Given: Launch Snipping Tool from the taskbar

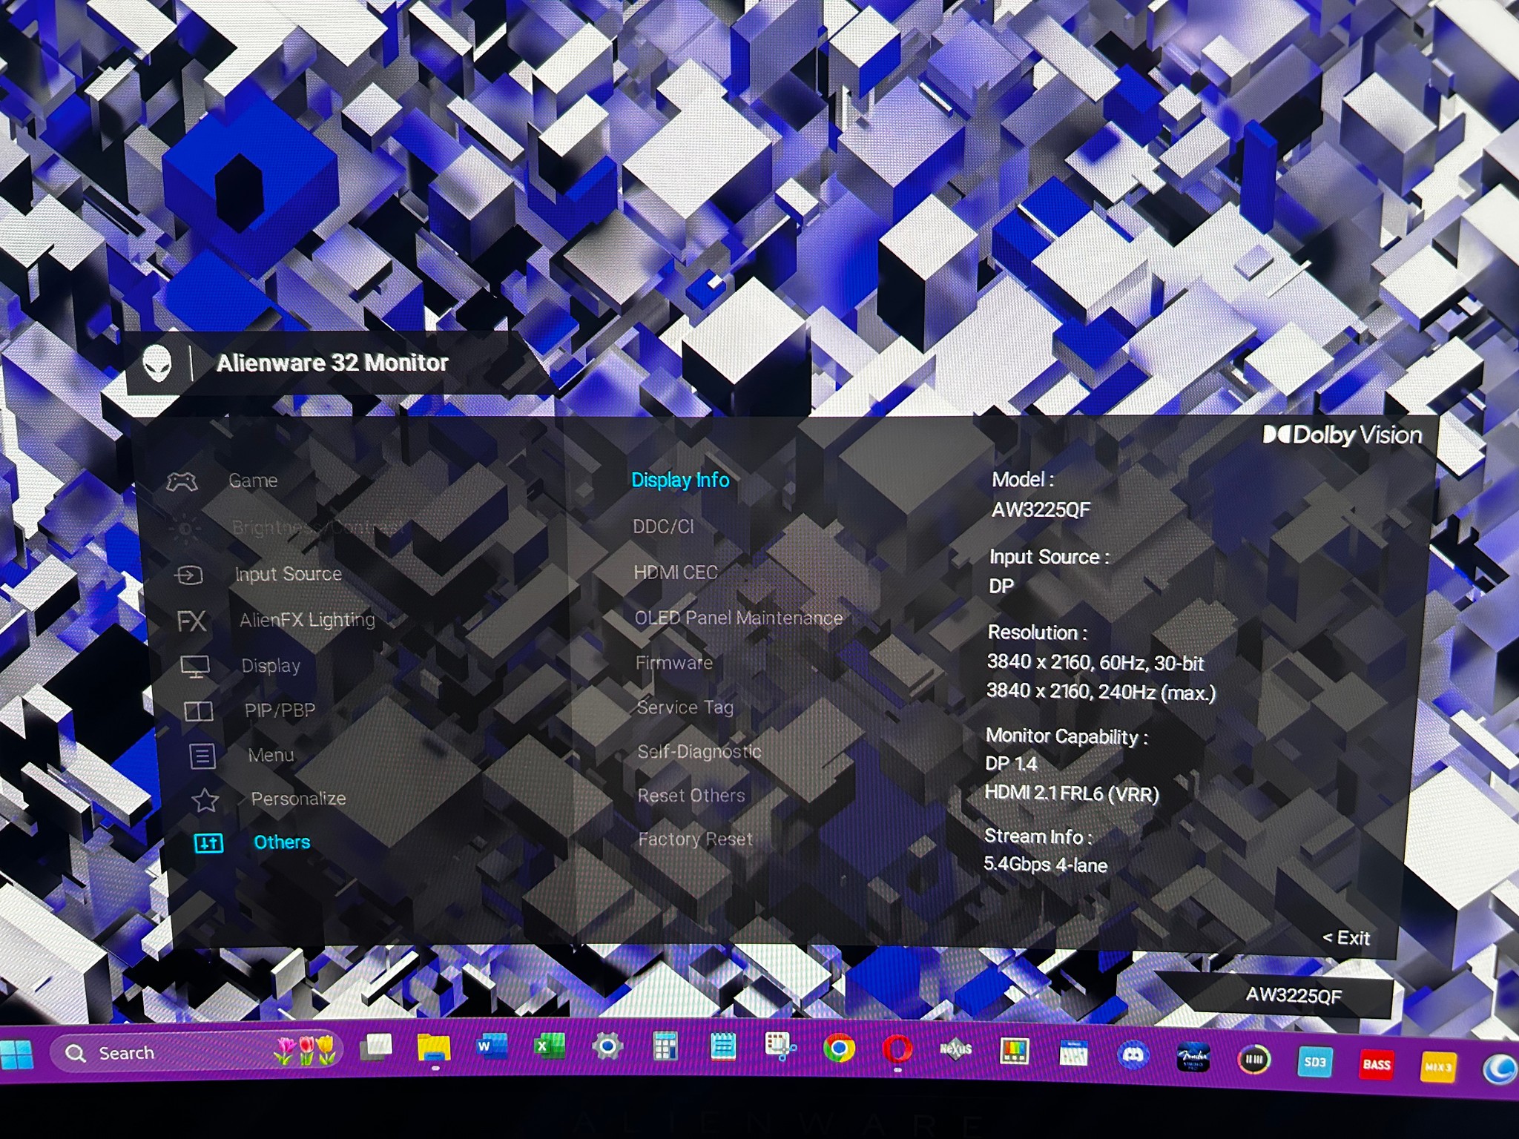Looking at the screenshot, I should 780,1047.
